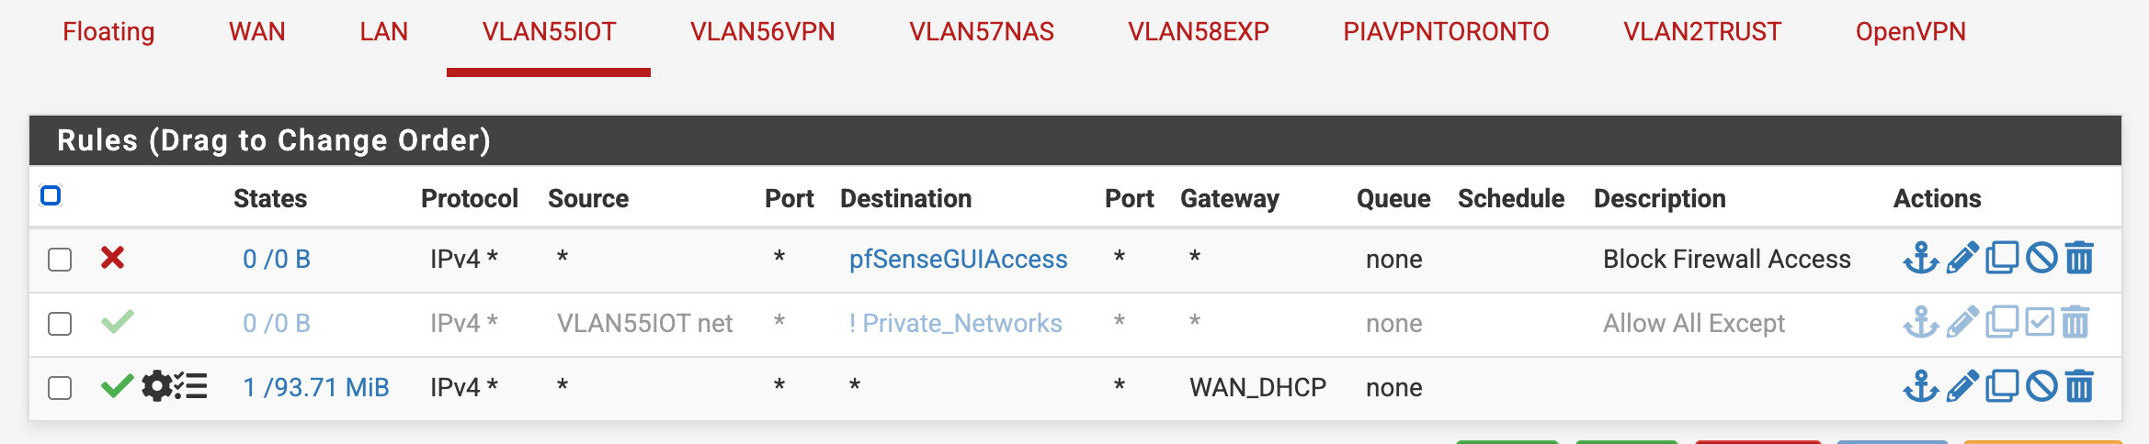Delete the Block Firewall Access rule
The image size is (2149, 444).
point(2079,259)
